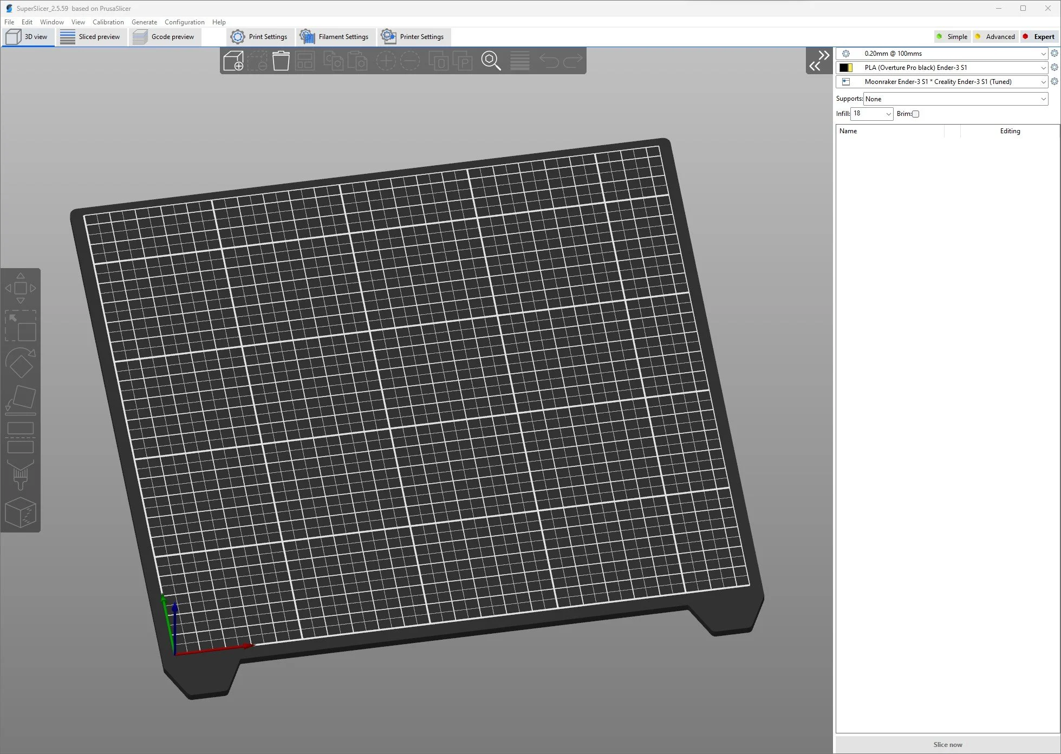Select the Rotate gizmo tool

pos(21,363)
